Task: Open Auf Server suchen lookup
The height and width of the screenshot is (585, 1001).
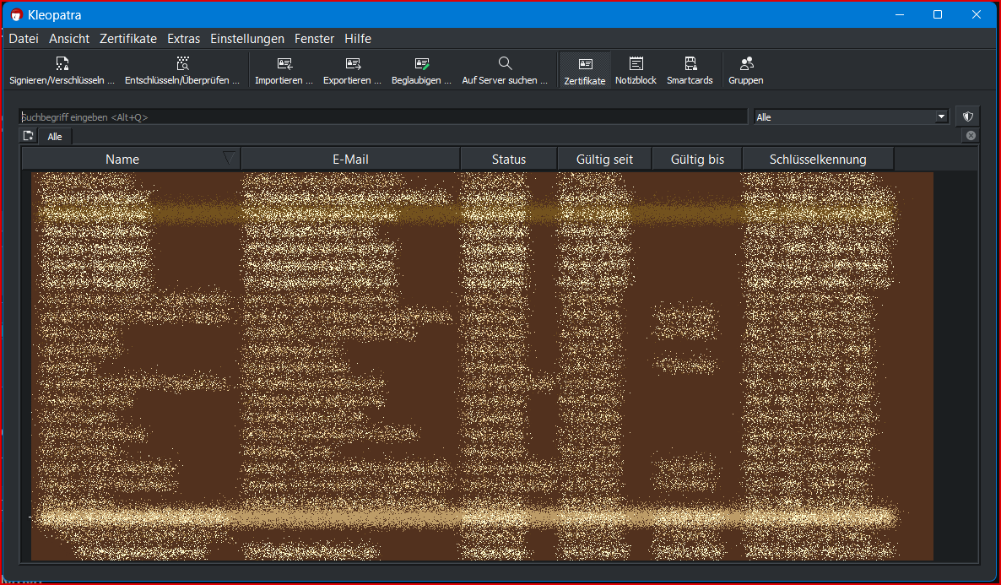Action: click(505, 64)
